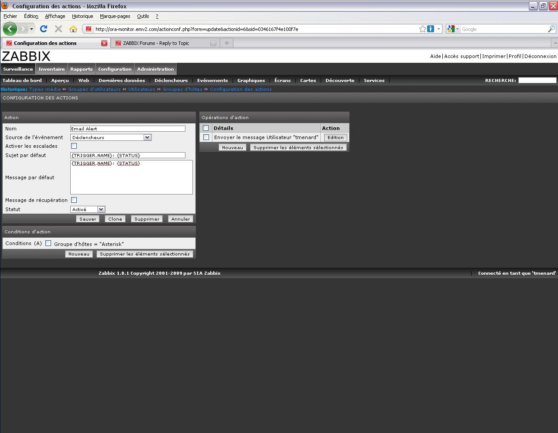Toggle select-all checkbox in Opérations header
Image resolution: width=558 pixels, height=433 pixels.
pos(206,128)
